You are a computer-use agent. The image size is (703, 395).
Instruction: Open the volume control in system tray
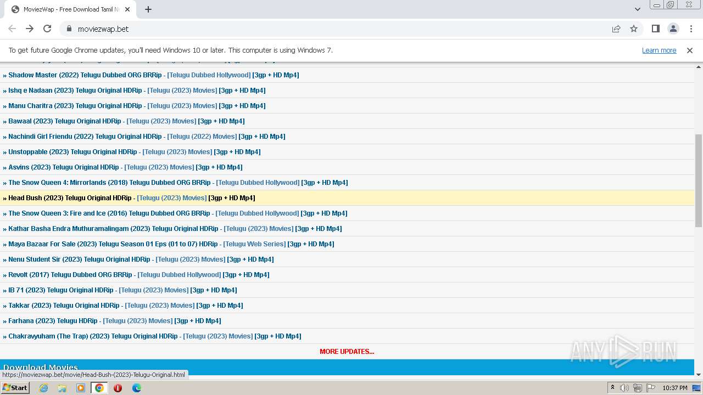pos(624,388)
